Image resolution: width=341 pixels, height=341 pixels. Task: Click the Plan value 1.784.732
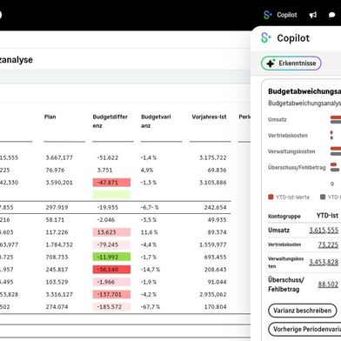coord(59,244)
